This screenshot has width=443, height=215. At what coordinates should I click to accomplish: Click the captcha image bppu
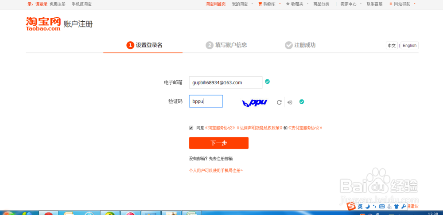(255, 103)
